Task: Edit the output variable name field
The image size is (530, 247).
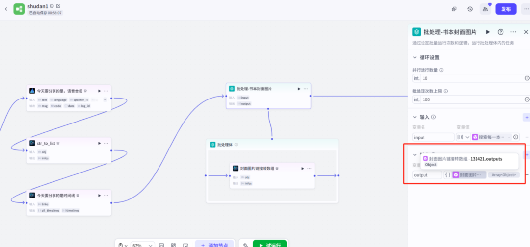Action: (427, 175)
